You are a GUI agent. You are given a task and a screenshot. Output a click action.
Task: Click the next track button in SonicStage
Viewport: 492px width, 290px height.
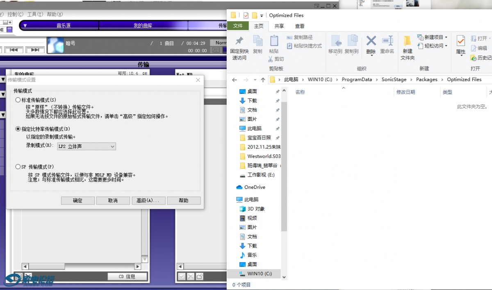click(x=35, y=50)
